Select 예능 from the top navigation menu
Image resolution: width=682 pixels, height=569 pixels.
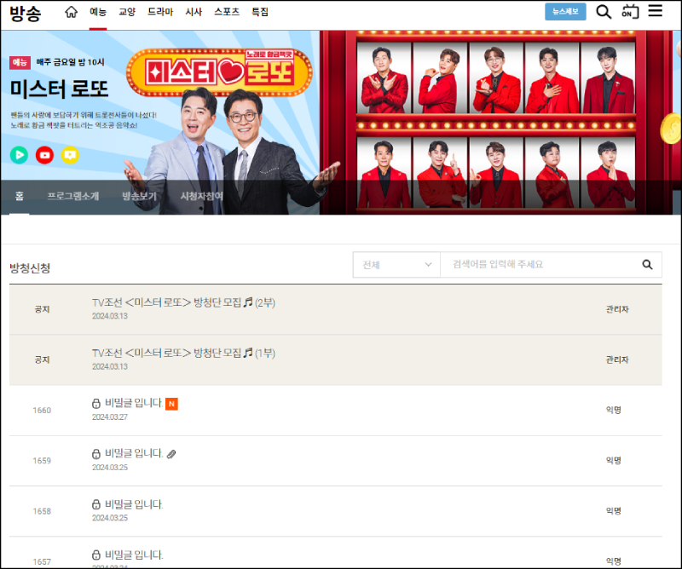tap(97, 12)
